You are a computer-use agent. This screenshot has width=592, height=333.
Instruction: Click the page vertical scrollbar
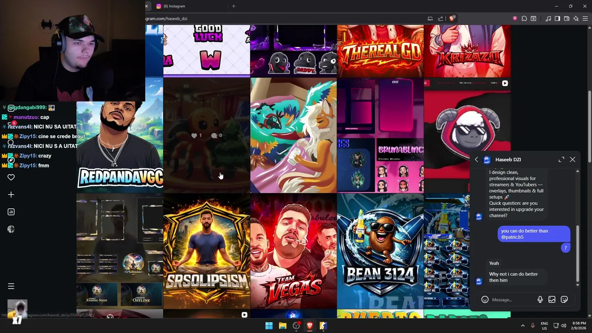click(x=589, y=126)
